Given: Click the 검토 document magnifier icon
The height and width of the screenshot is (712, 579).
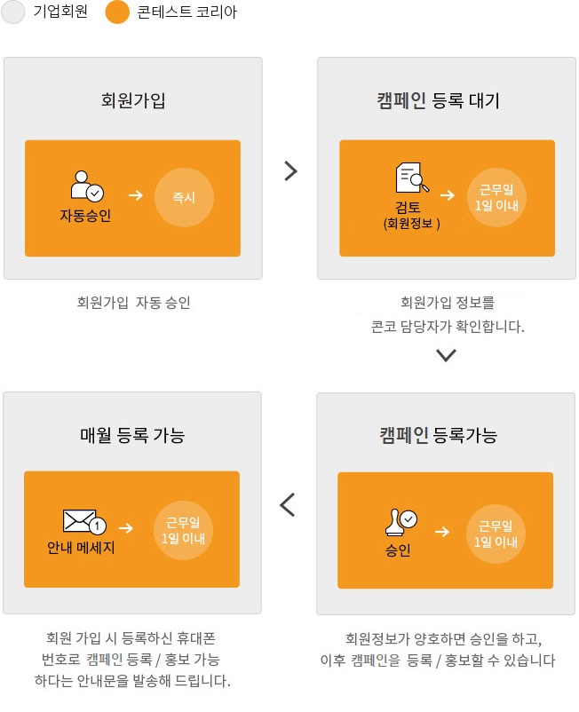Looking at the screenshot, I should point(412,177).
